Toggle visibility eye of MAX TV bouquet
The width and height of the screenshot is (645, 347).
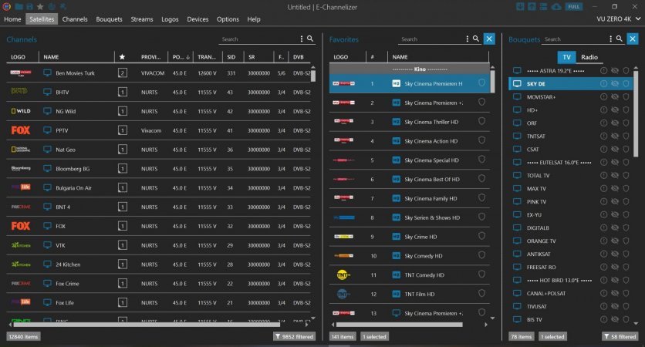615,188
